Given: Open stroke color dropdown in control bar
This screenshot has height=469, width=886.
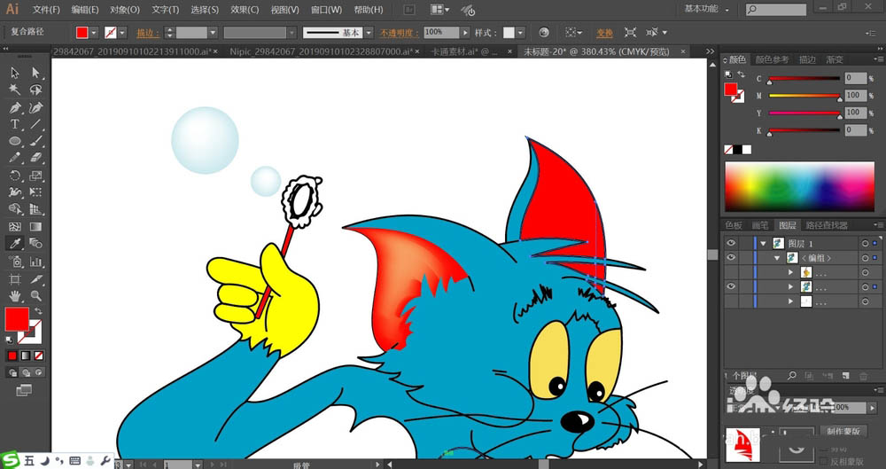Looking at the screenshot, I should (122, 33).
